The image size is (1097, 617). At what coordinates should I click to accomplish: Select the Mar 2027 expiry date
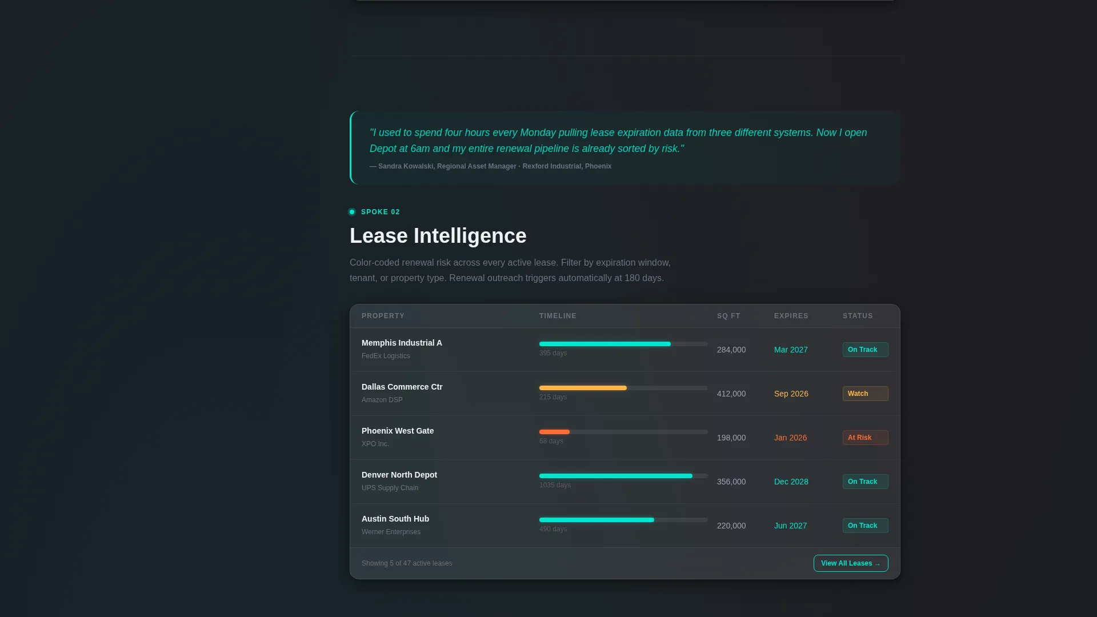click(x=791, y=350)
